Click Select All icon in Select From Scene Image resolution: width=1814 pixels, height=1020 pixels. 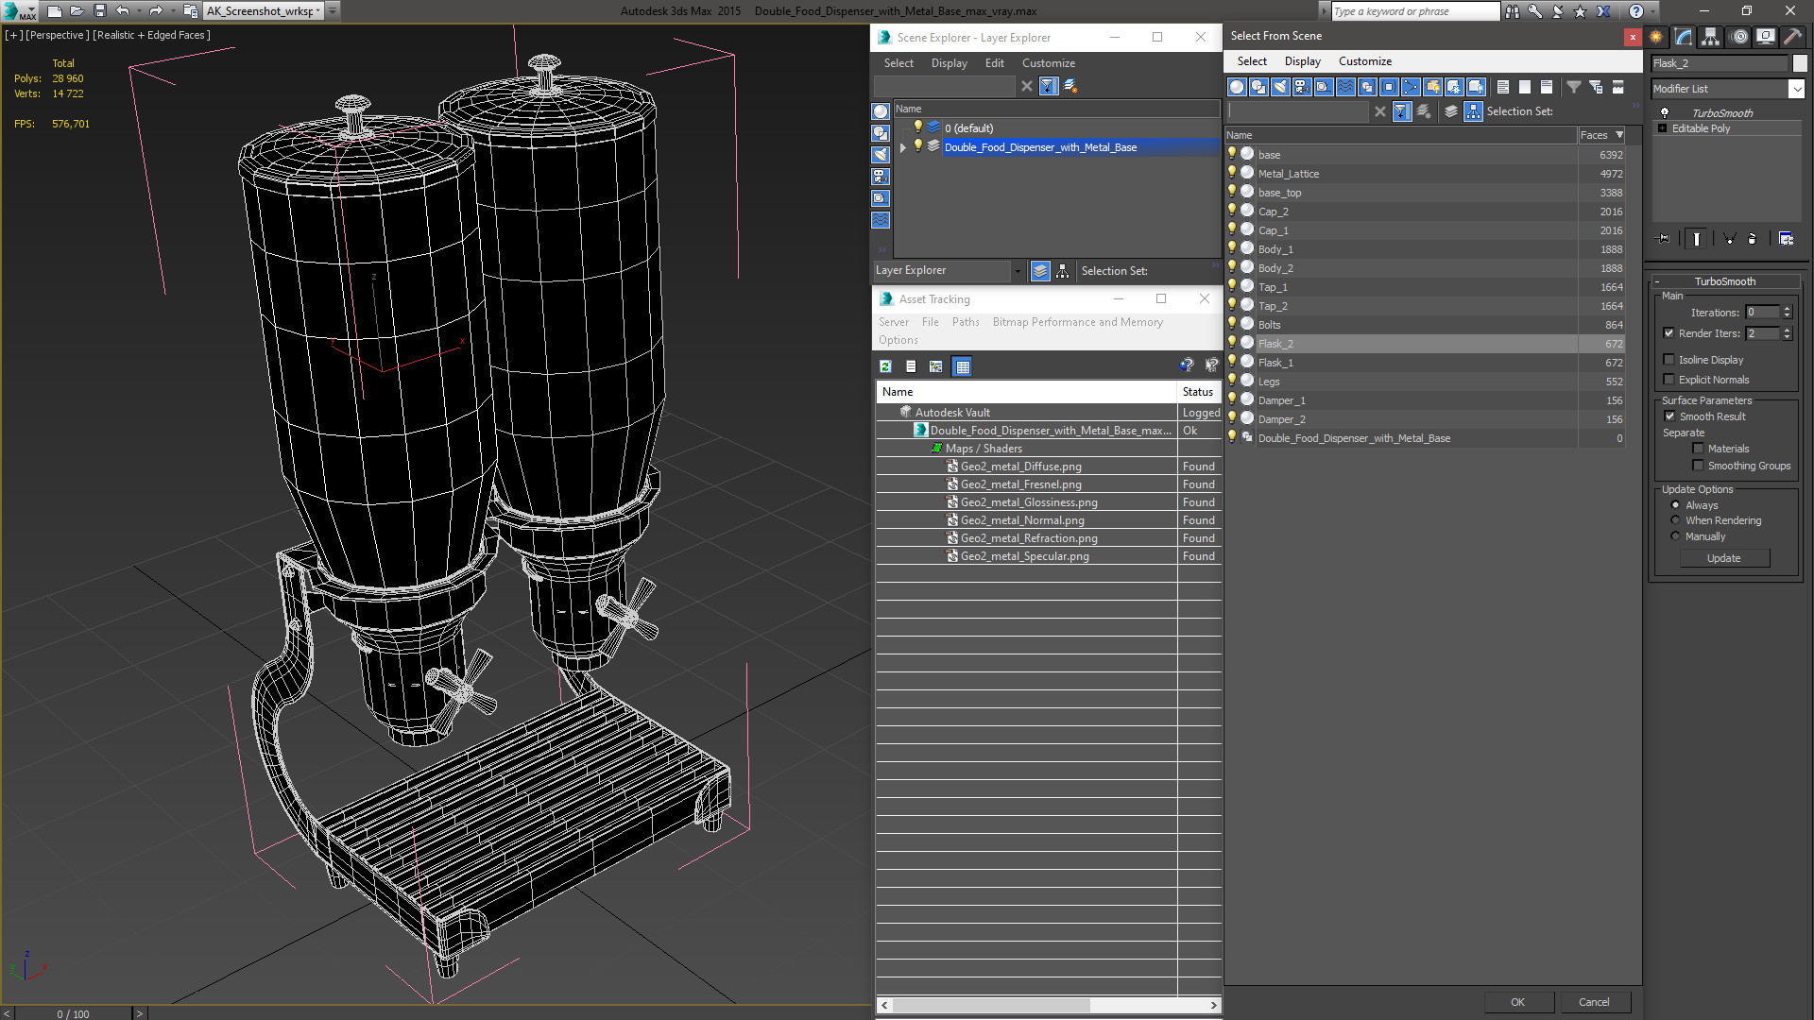[x=1503, y=87]
